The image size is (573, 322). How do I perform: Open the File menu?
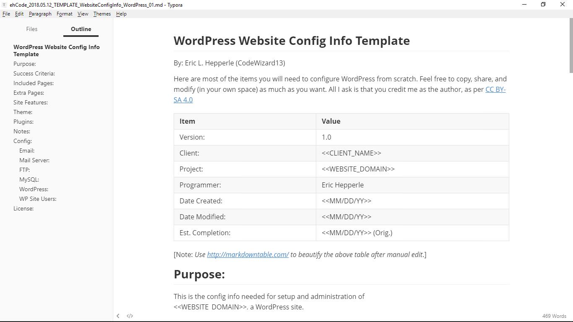6,14
